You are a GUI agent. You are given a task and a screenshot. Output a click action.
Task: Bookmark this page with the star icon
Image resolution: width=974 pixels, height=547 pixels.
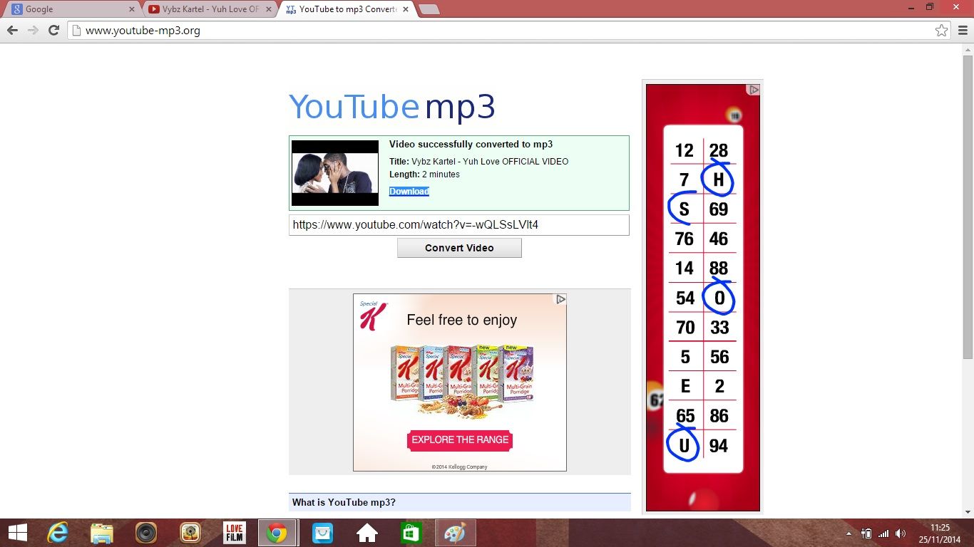942,31
